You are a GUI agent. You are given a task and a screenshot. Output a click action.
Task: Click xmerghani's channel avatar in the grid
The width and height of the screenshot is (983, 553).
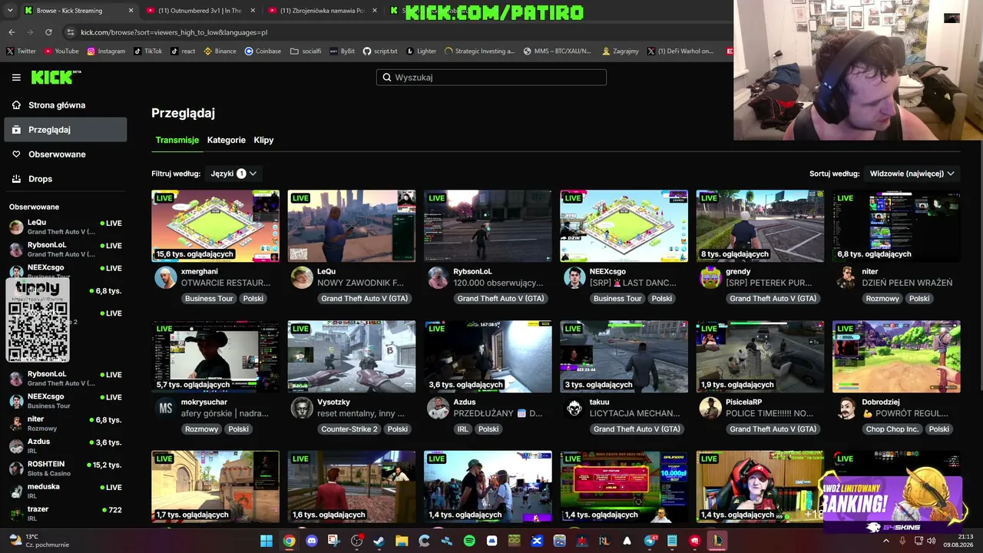[x=165, y=277]
